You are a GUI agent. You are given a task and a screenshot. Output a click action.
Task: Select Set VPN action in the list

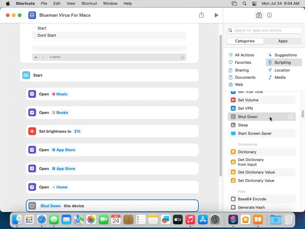click(262, 108)
